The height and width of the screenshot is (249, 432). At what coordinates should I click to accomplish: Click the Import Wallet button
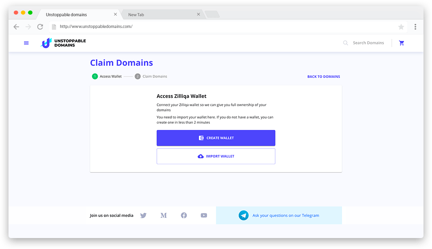[216, 157]
